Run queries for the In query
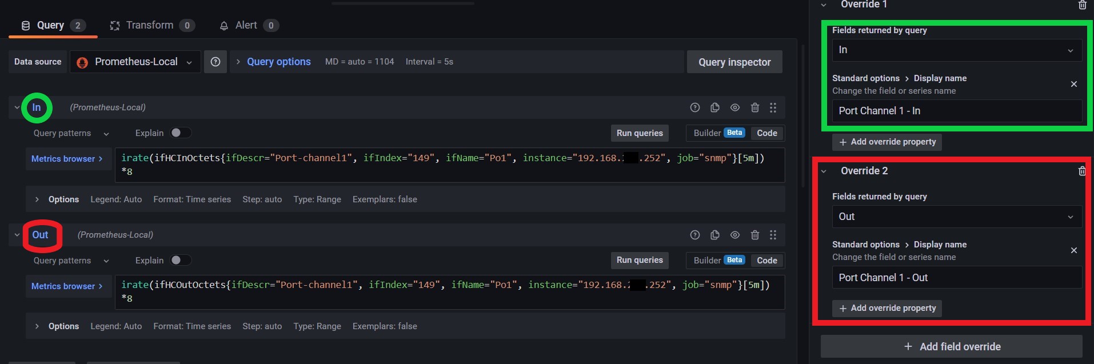 click(640, 133)
